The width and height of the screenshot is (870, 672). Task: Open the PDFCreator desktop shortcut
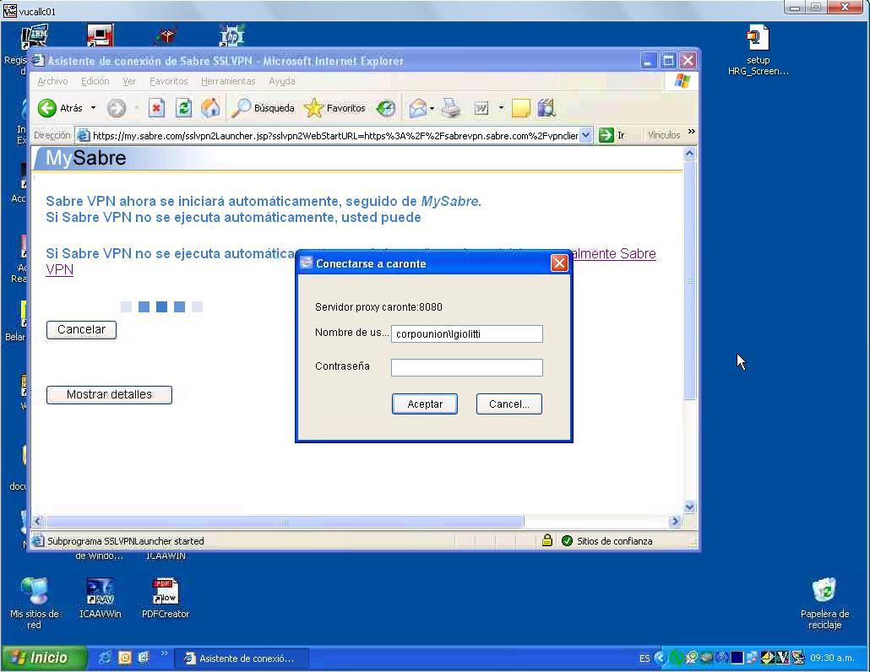(166, 598)
